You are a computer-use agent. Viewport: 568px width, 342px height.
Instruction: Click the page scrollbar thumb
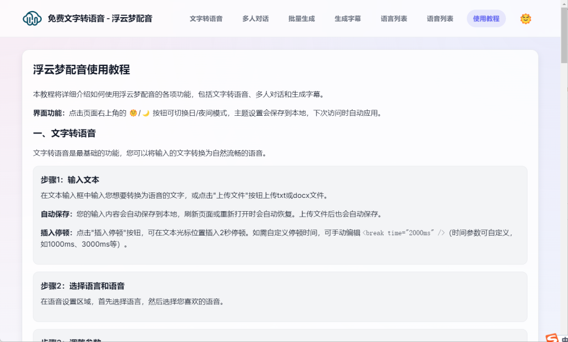[x=564, y=34]
